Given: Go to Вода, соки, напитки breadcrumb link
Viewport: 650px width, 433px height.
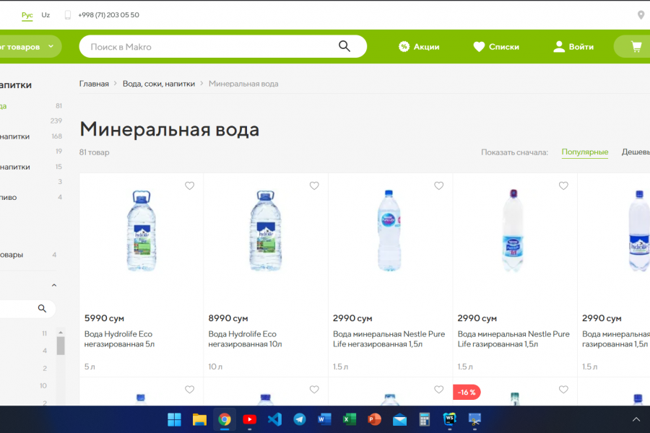Looking at the screenshot, I should 159,84.
